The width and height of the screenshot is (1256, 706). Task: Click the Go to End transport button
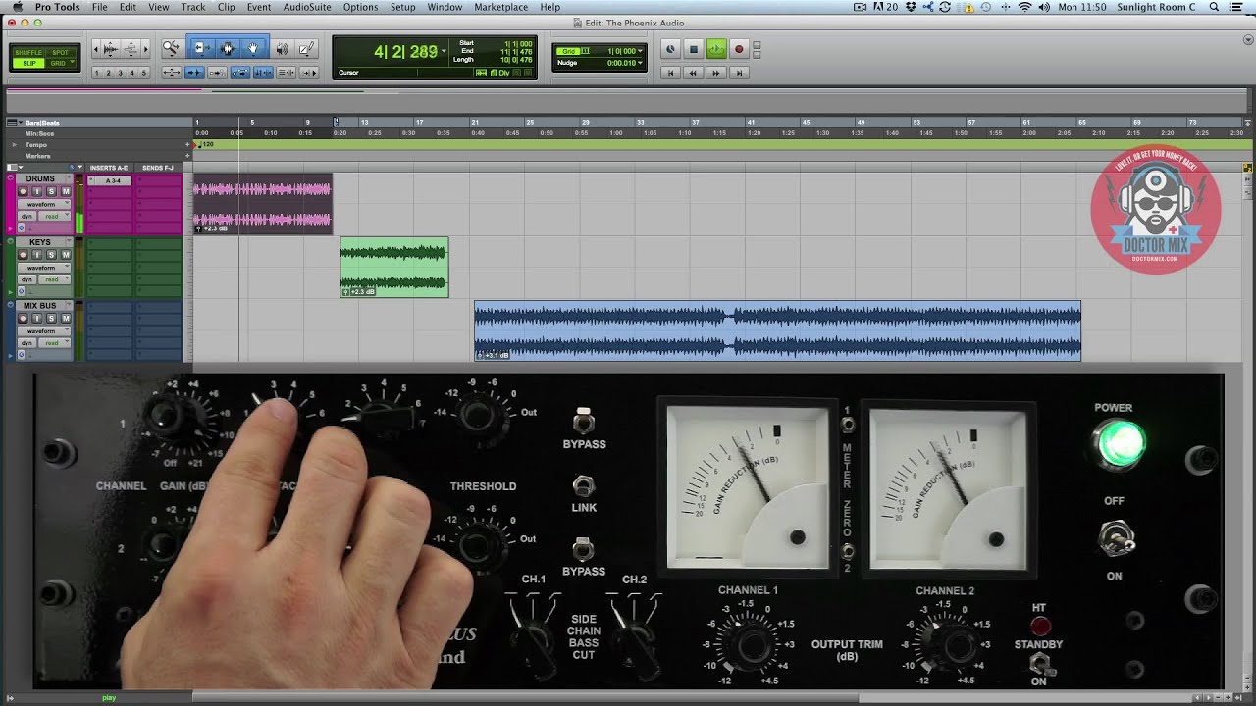tap(739, 73)
